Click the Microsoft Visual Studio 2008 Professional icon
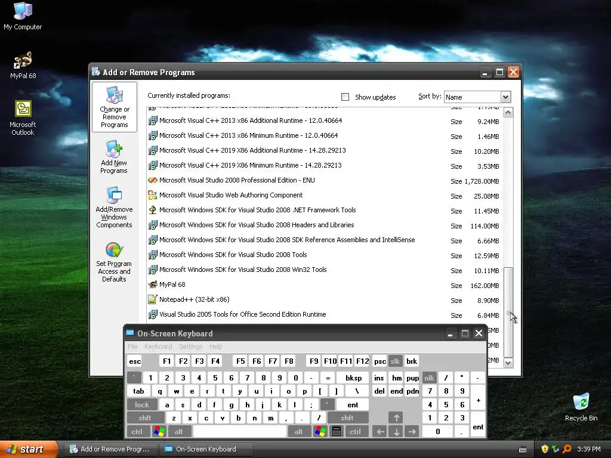Image resolution: width=611 pixels, height=458 pixels. click(x=153, y=180)
